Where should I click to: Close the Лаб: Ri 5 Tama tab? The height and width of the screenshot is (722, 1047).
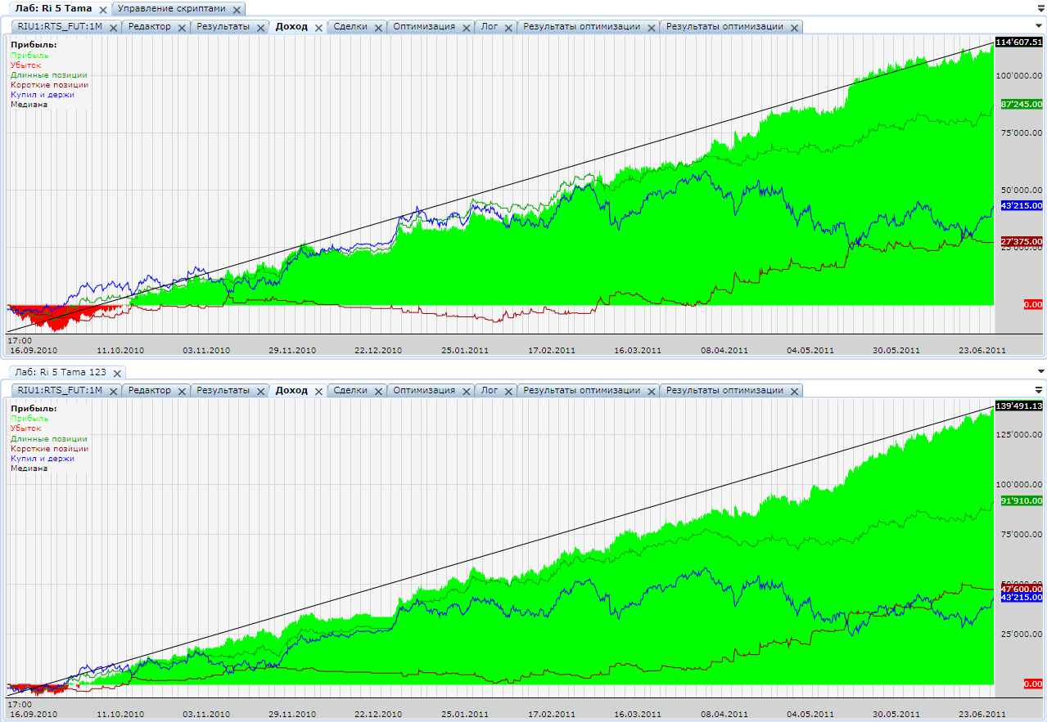pos(102,10)
